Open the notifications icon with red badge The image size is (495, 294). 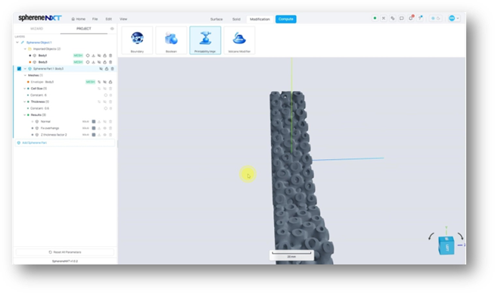pyautogui.click(x=411, y=18)
